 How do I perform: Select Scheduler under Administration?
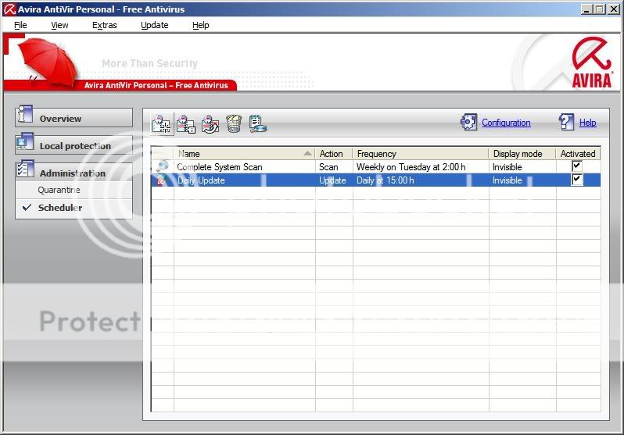pyautogui.click(x=60, y=208)
